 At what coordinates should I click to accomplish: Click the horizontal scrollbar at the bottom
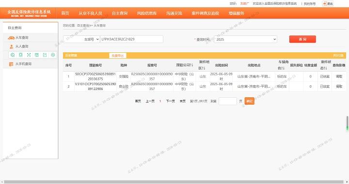[x=174, y=182]
